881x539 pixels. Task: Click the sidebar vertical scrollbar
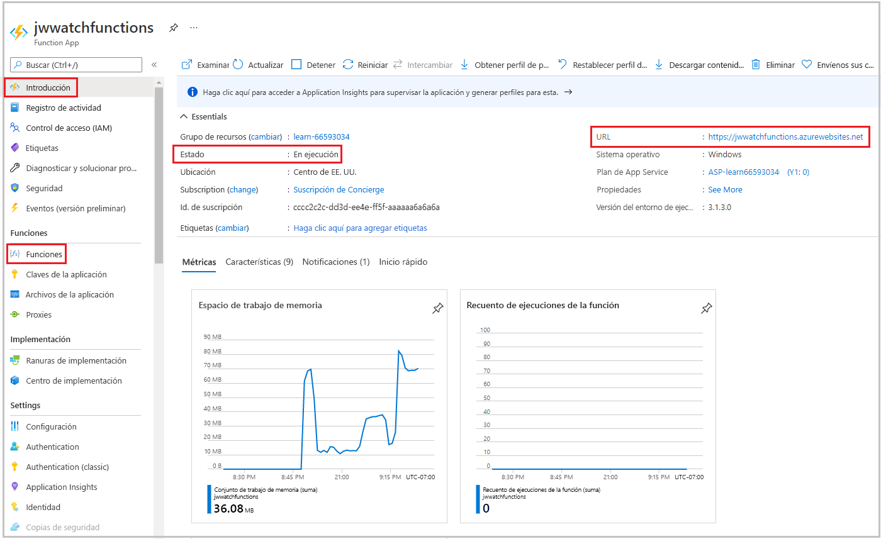(x=159, y=176)
